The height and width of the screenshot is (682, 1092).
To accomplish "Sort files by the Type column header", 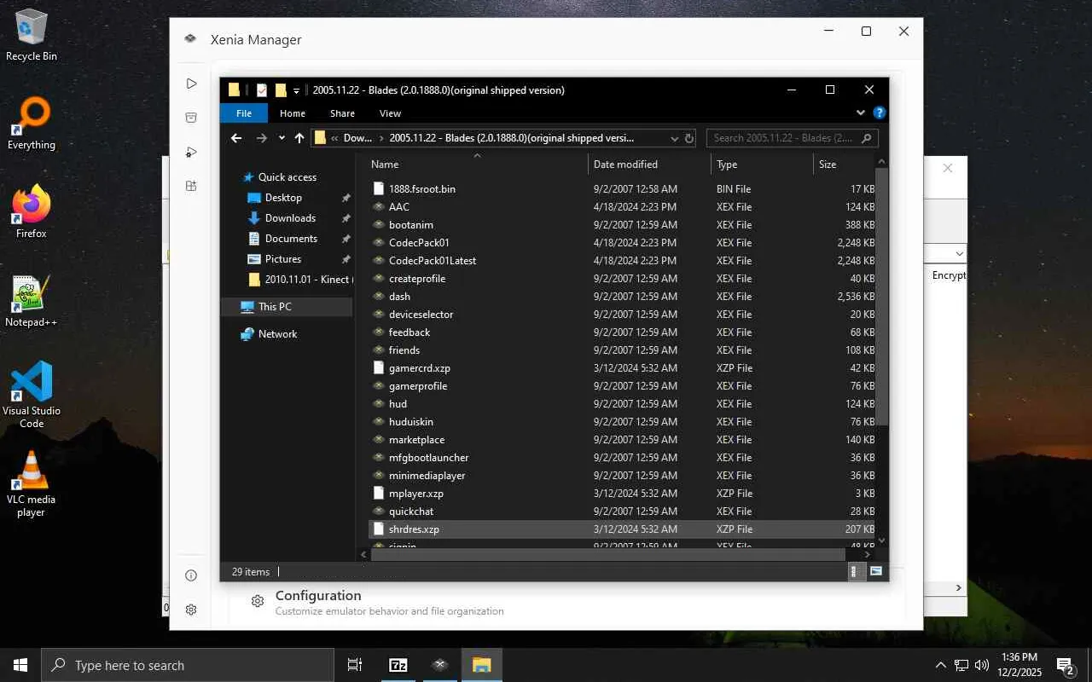I will point(762,165).
